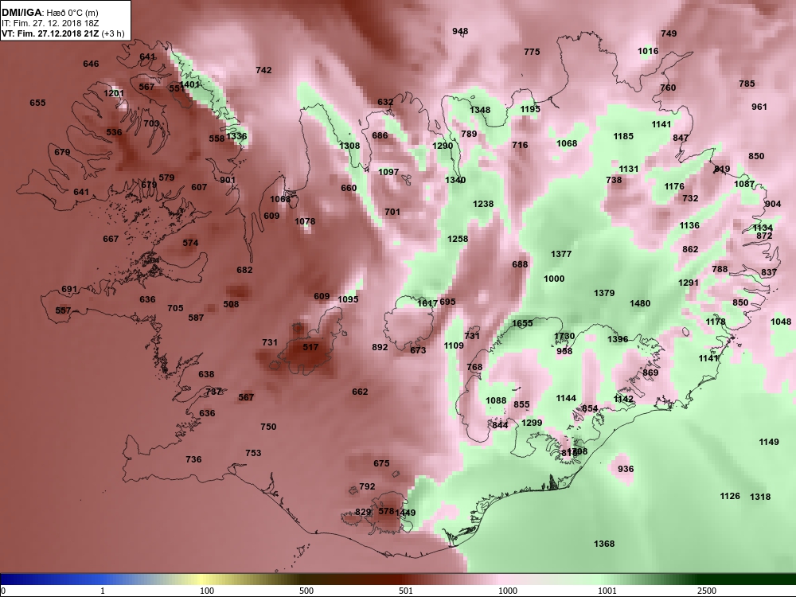Click the map value '1291'
Image resolution: width=796 pixels, height=597 pixels.
pos(689,283)
